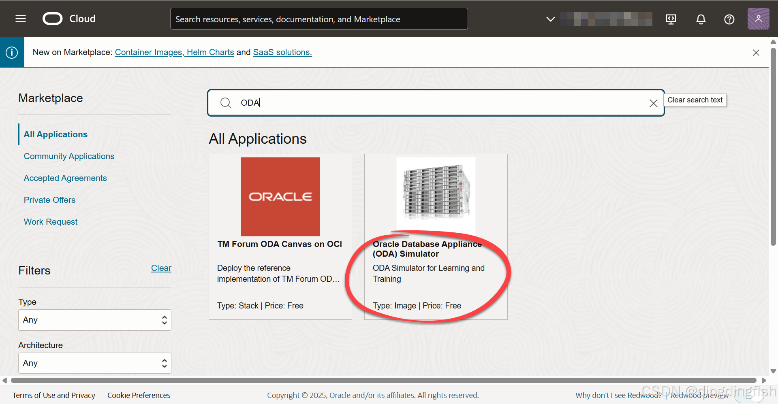Open the Oracle logo thumbnail of TM Forum listing
The width and height of the screenshot is (778, 404).
point(280,197)
